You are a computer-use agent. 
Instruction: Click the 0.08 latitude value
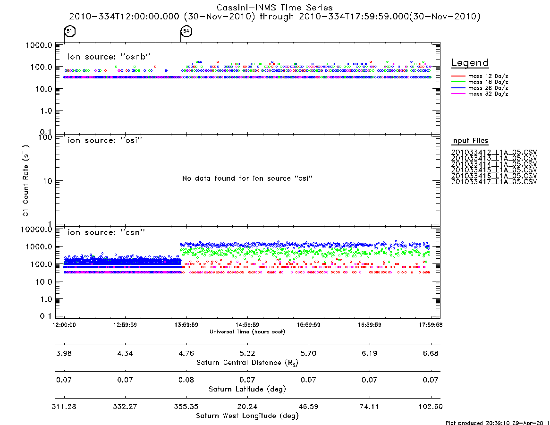pyautogui.click(x=186, y=380)
